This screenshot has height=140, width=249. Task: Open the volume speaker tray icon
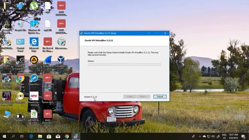tap(213, 136)
